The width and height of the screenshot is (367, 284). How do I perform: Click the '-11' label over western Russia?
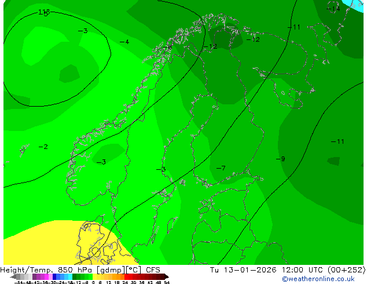[337, 141]
